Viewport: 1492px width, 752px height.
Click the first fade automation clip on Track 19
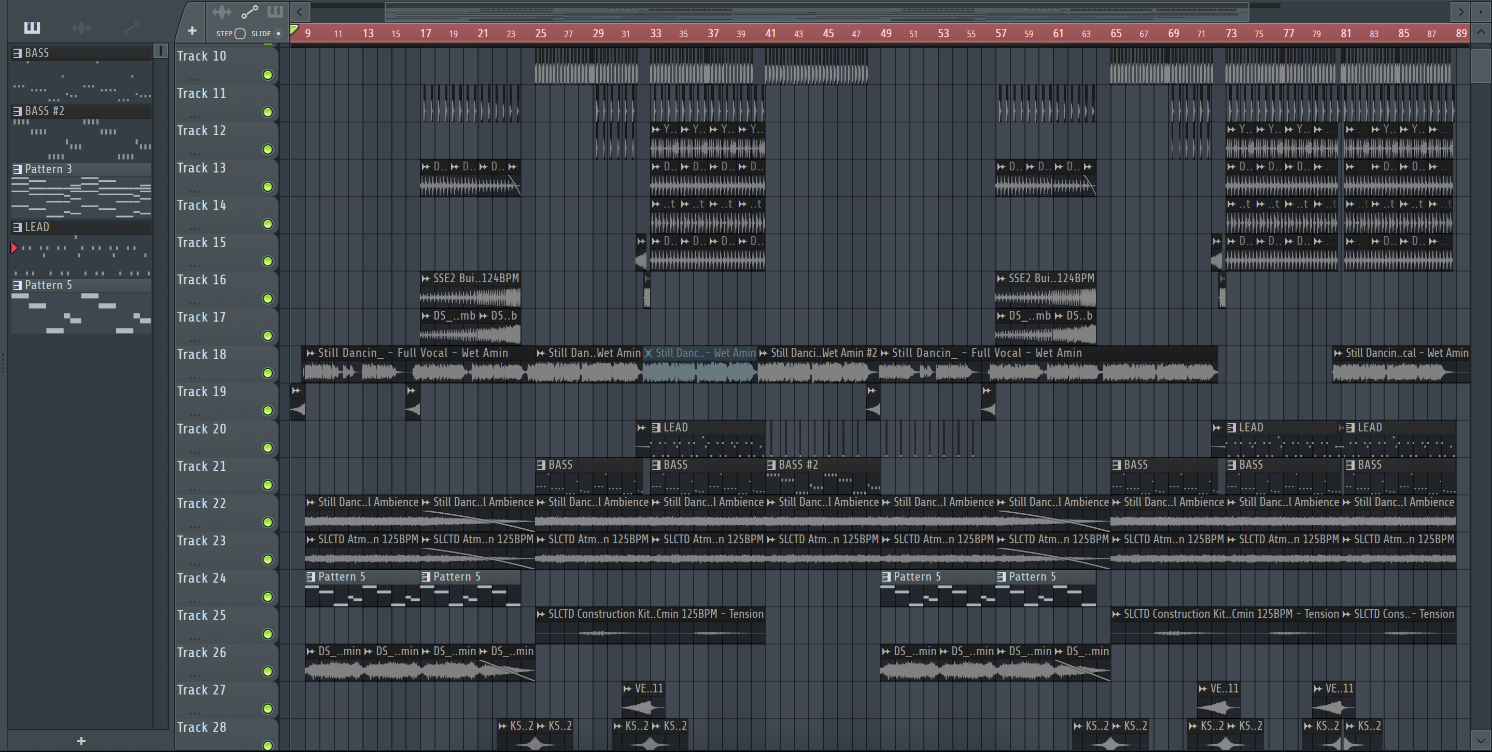[297, 401]
